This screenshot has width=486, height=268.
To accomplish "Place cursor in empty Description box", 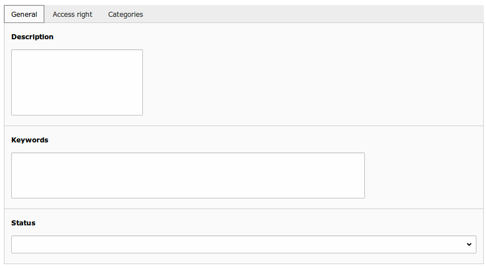I will tap(77, 82).
